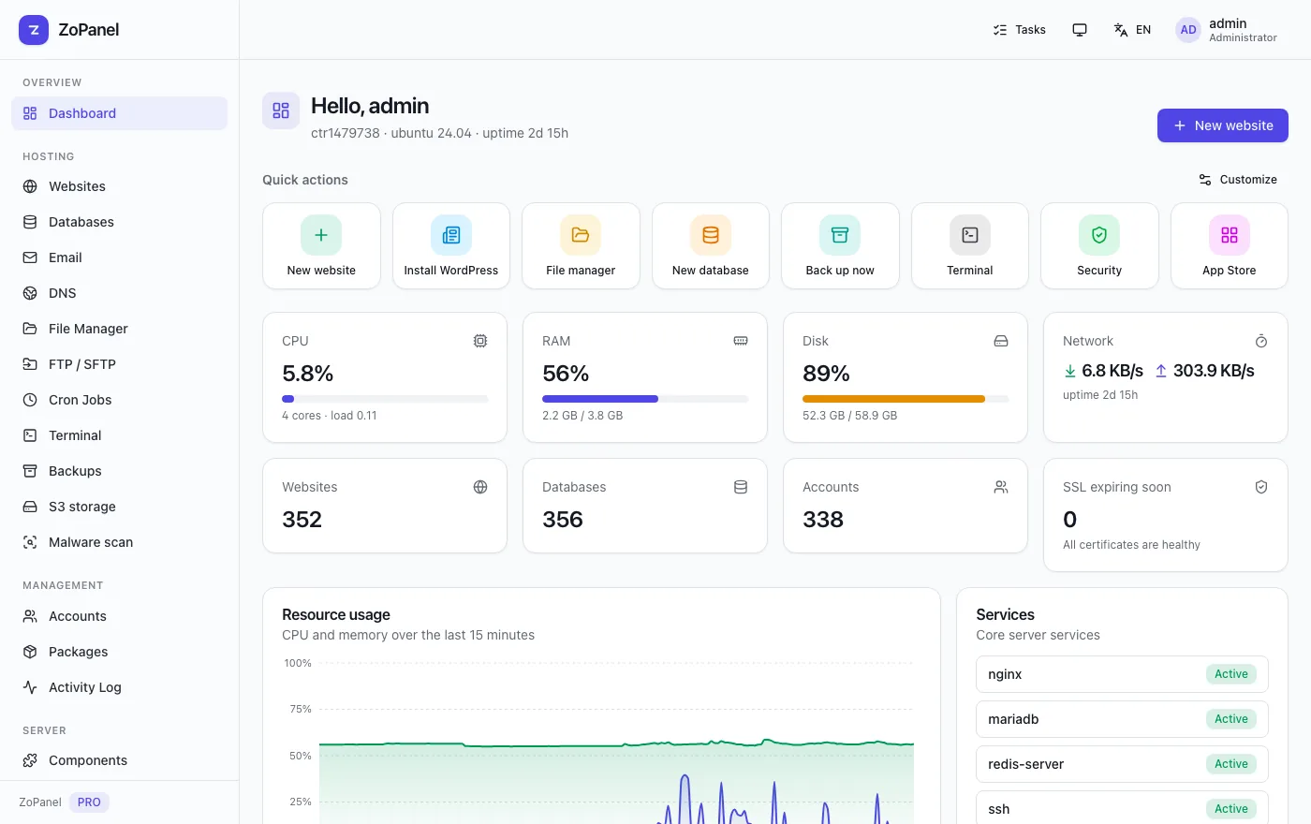Image resolution: width=1311 pixels, height=824 pixels.
Task: Open Email section in sidebar
Action: pos(120,257)
